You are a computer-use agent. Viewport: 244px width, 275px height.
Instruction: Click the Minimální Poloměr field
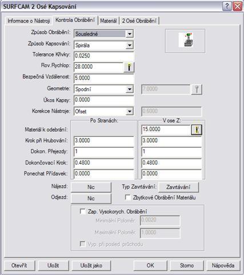160,221
